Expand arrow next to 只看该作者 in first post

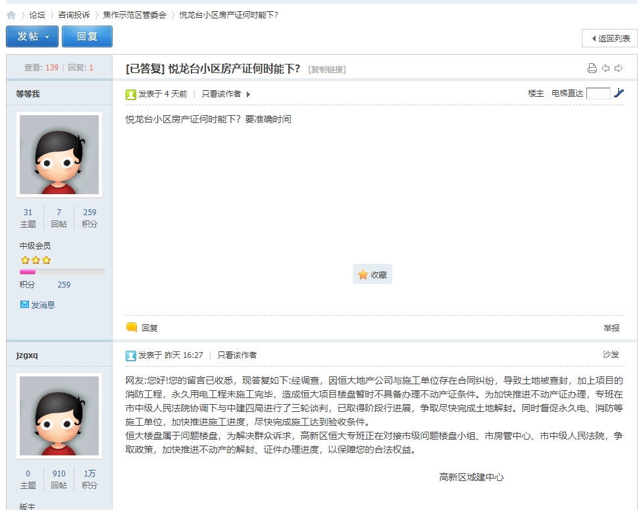[248, 94]
